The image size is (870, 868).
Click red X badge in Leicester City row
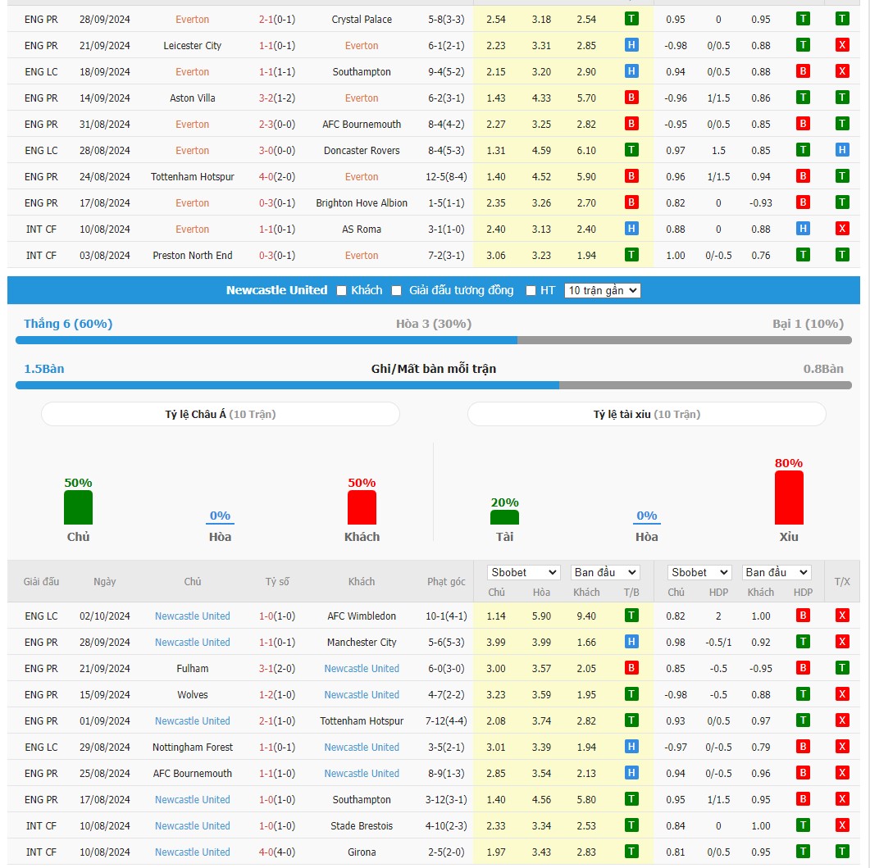pos(842,45)
